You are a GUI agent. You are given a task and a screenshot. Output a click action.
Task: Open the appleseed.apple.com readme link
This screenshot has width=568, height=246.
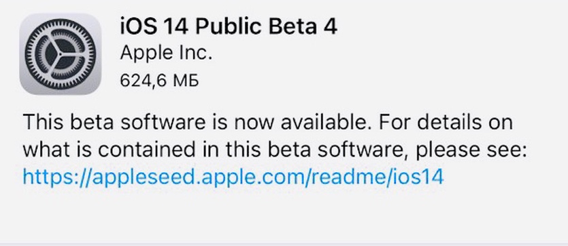[x=233, y=177]
